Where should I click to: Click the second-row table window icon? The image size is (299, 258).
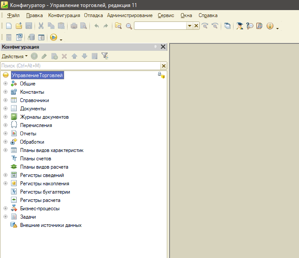coord(41,37)
